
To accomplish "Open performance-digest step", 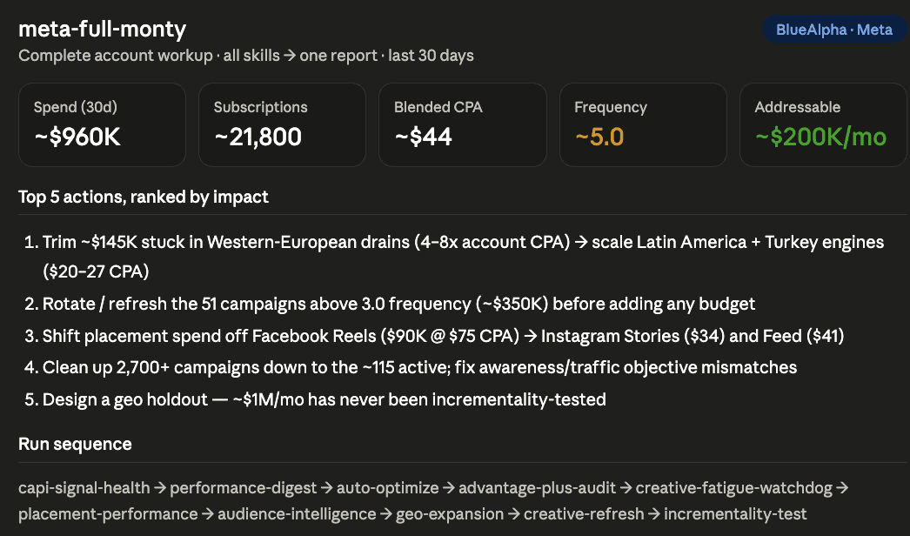I will 244,488.
